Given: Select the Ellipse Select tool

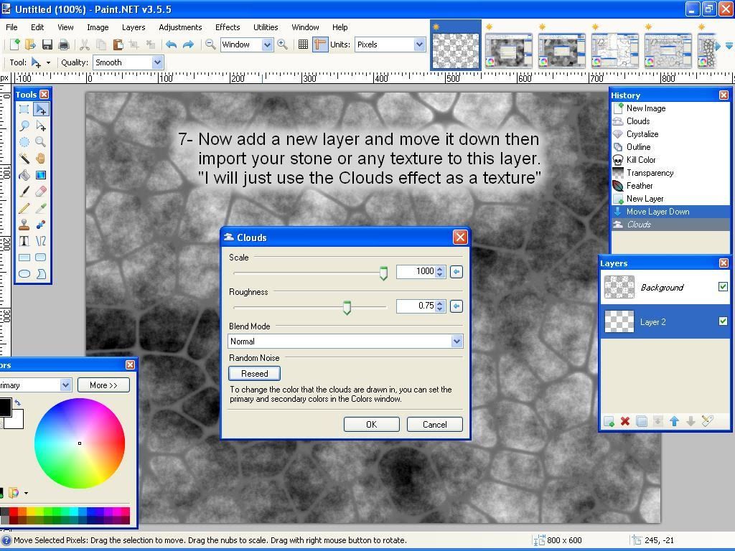Looking at the screenshot, I should point(24,142).
